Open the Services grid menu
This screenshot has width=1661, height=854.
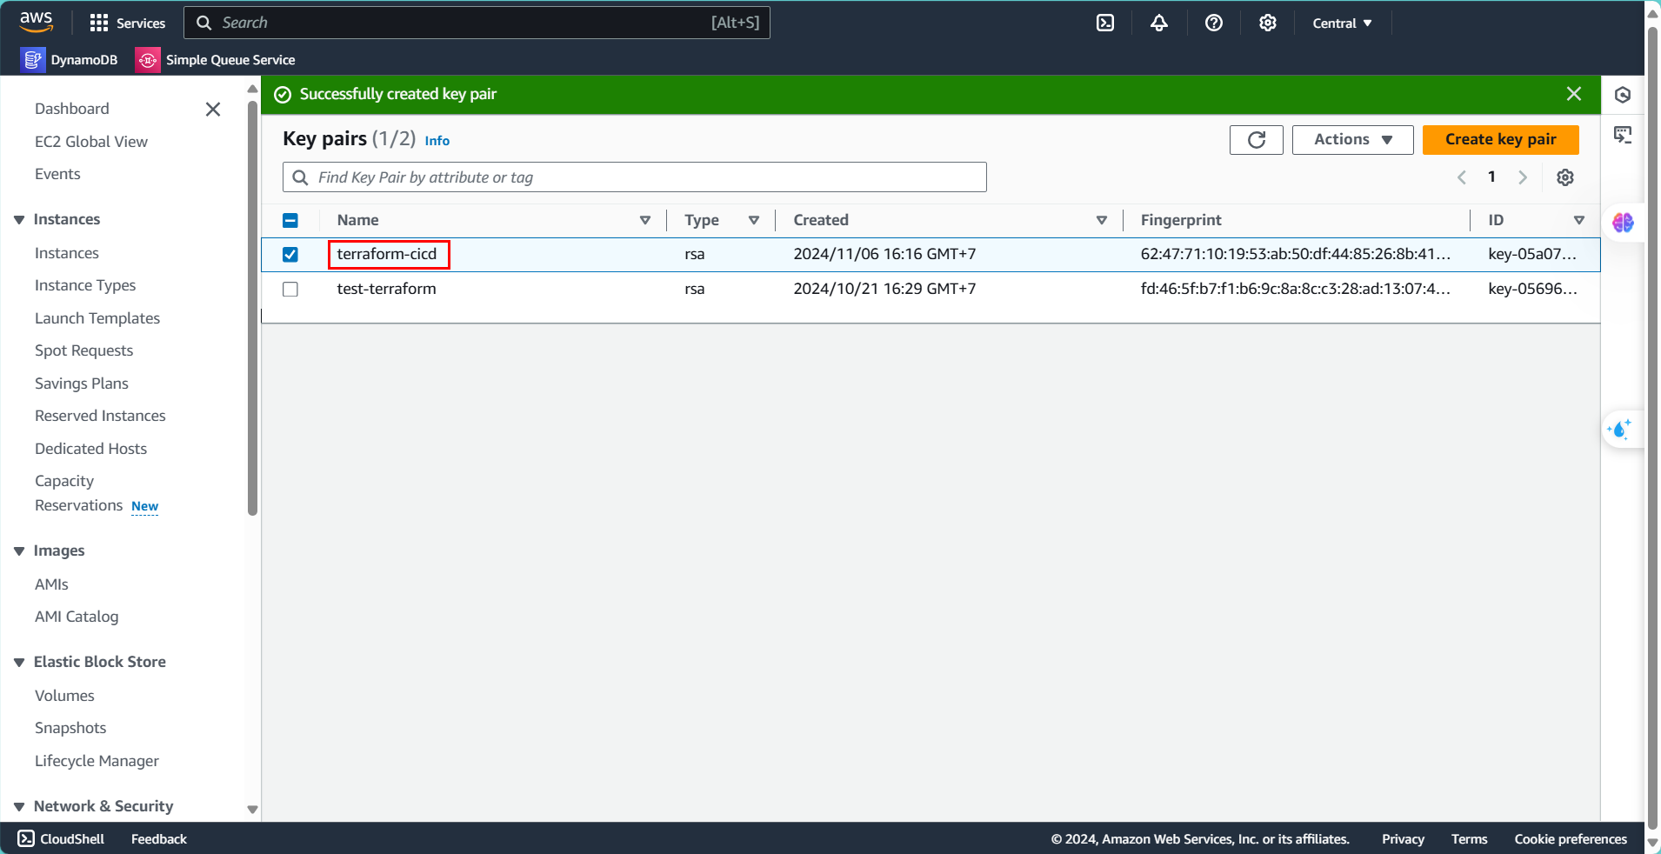point(128,23)
